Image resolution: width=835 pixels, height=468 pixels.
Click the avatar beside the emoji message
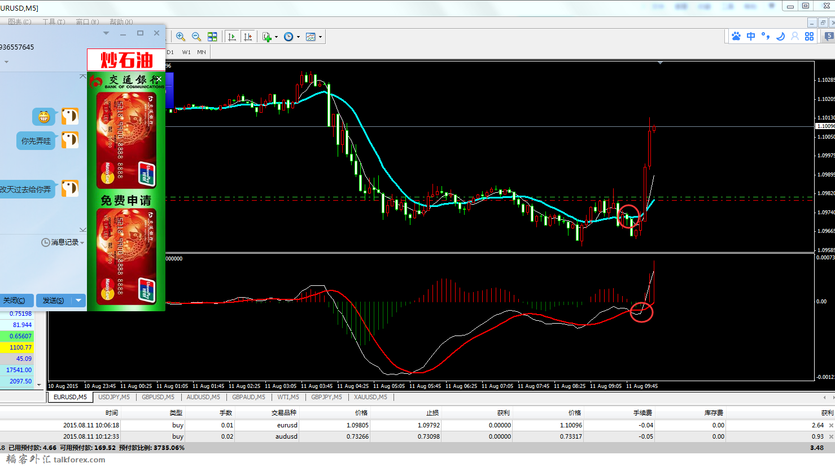tap(70, 117)
